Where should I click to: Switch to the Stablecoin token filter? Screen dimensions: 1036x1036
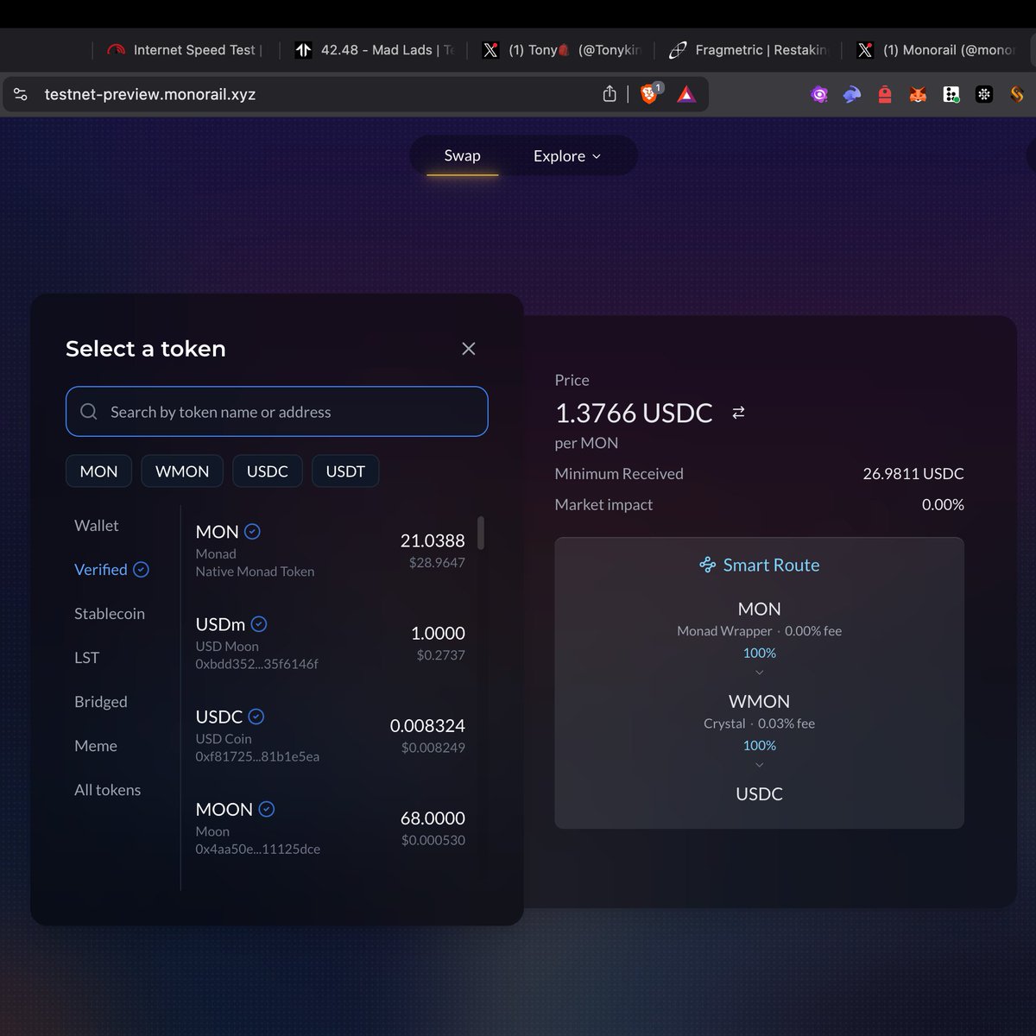tap(110, 613)
